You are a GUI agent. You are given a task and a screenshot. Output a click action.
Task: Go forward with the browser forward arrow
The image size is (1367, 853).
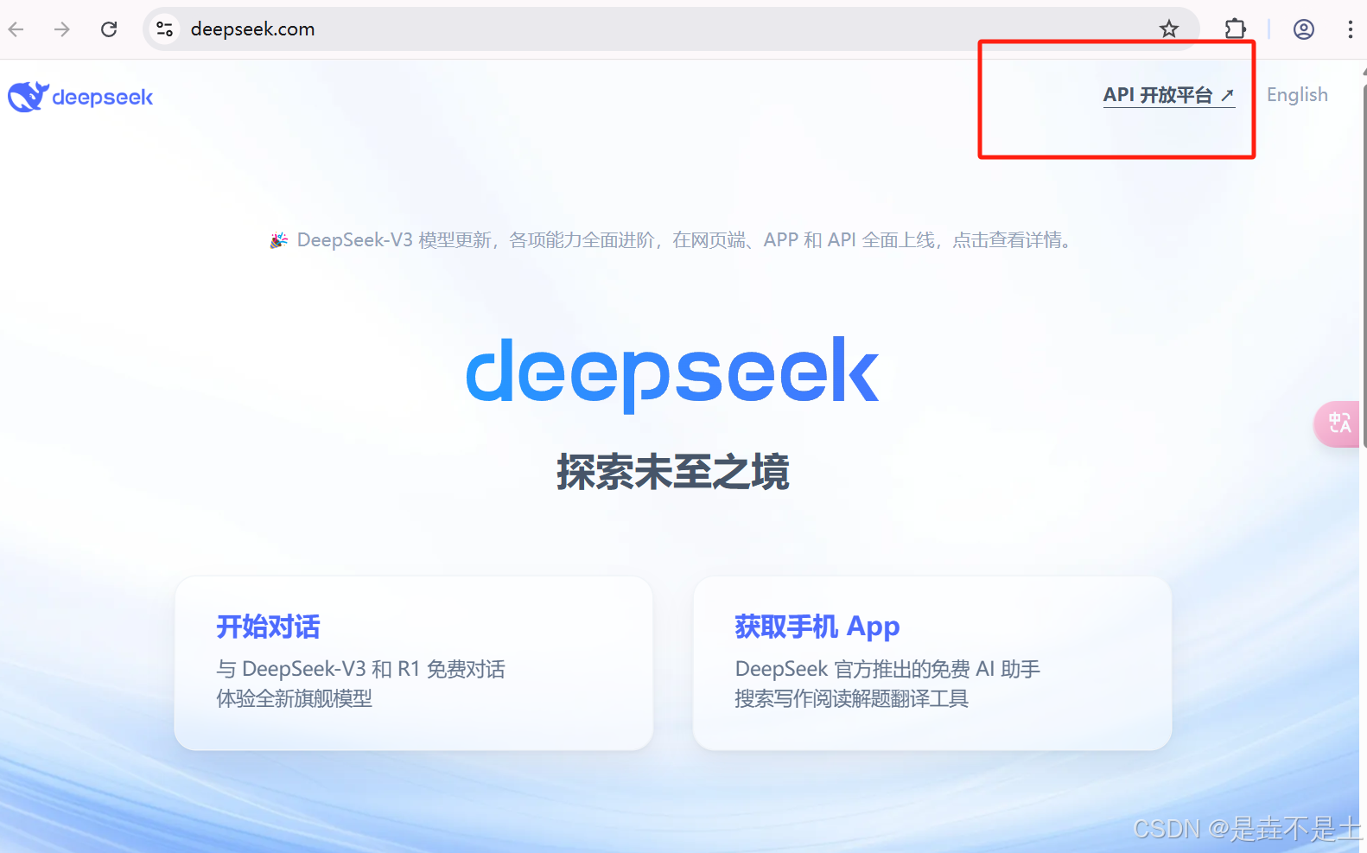pyautogui.click(x=62, y=29)
